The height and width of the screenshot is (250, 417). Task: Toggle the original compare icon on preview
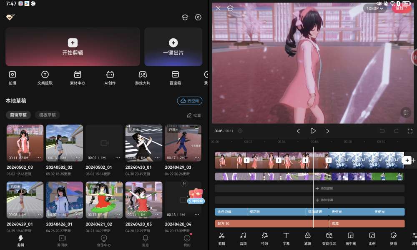click(406, 112)
